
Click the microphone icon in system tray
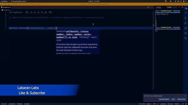181,1
